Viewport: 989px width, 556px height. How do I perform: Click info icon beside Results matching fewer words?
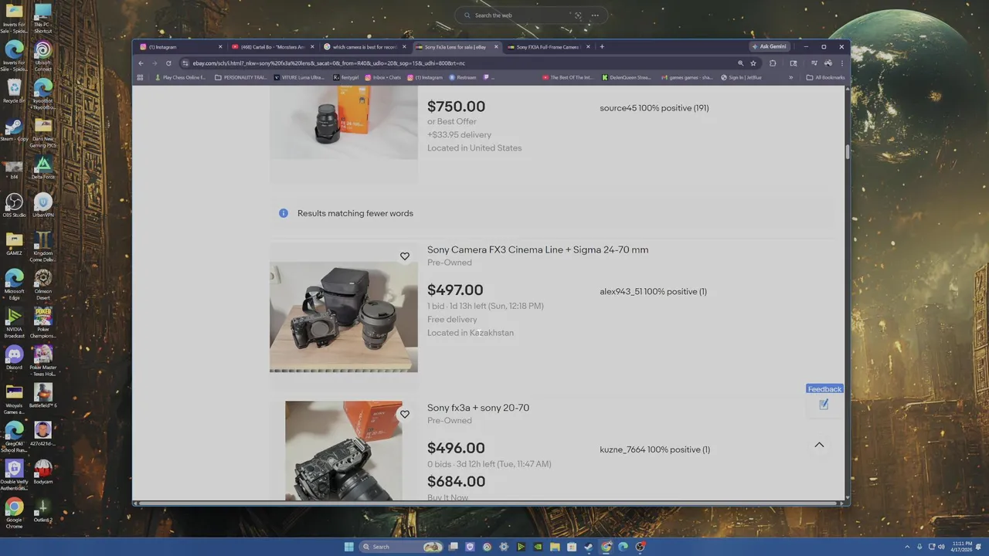[x=284, y=213]
